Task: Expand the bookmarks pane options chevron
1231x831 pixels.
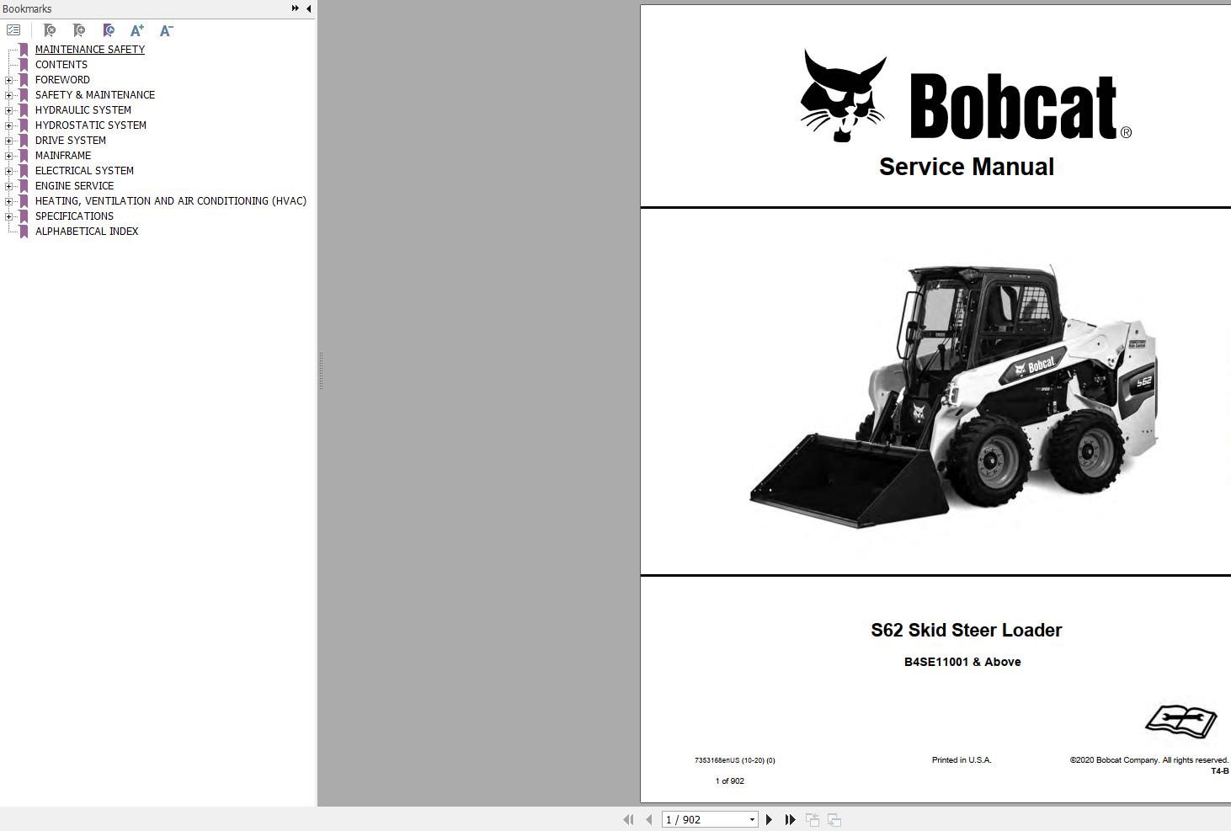Action: click(x=294, y=7)
